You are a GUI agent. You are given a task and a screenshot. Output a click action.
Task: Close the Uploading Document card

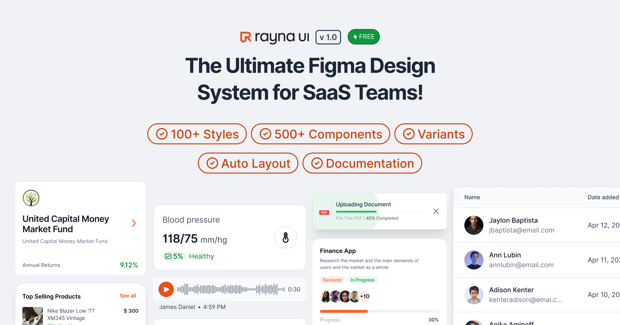pos(436,211)
